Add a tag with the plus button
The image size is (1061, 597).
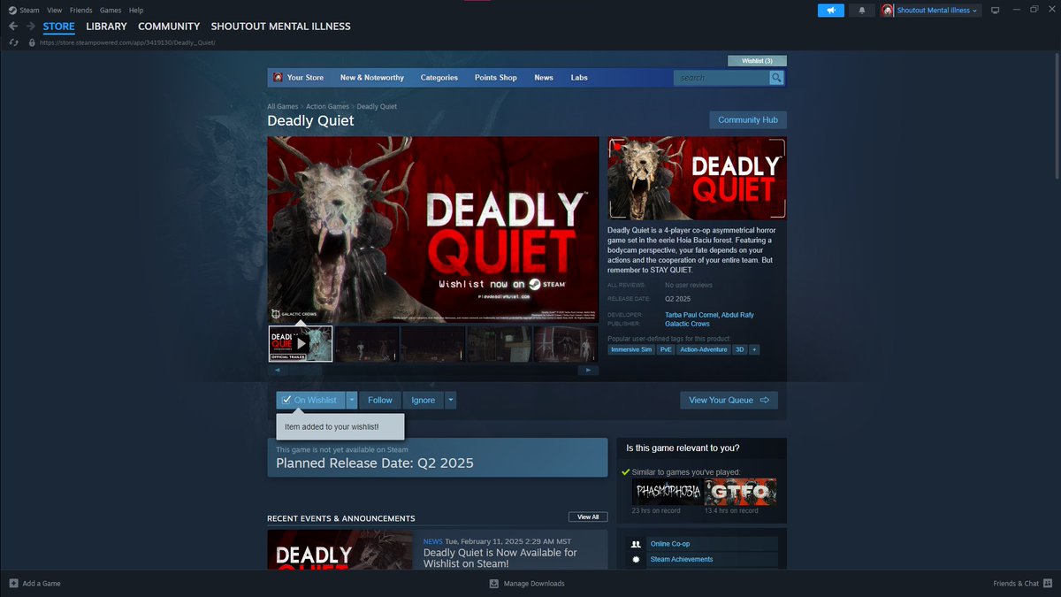(754, 349)
